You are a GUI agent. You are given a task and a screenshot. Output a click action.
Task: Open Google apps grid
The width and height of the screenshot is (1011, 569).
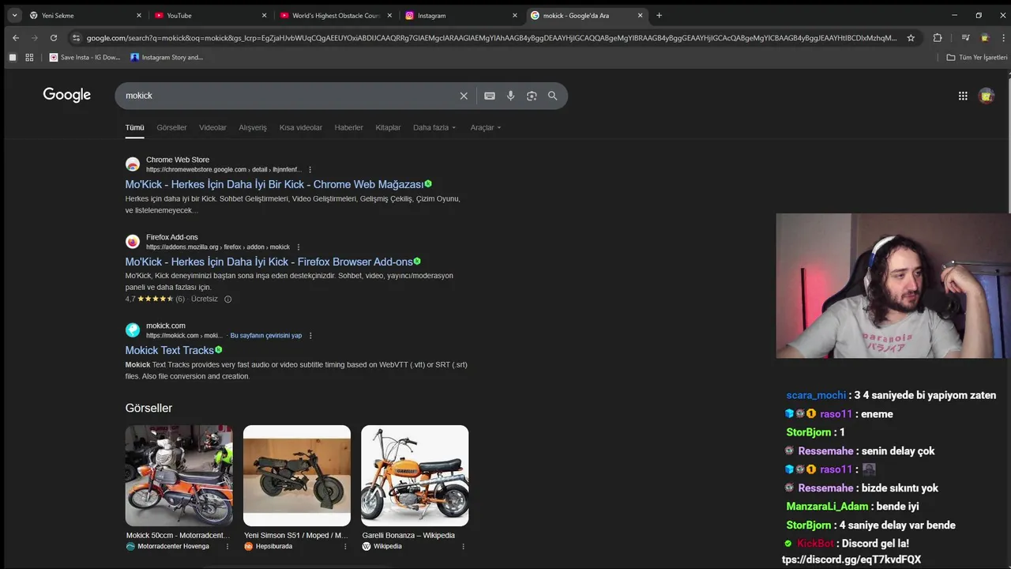tap(963, 96)
